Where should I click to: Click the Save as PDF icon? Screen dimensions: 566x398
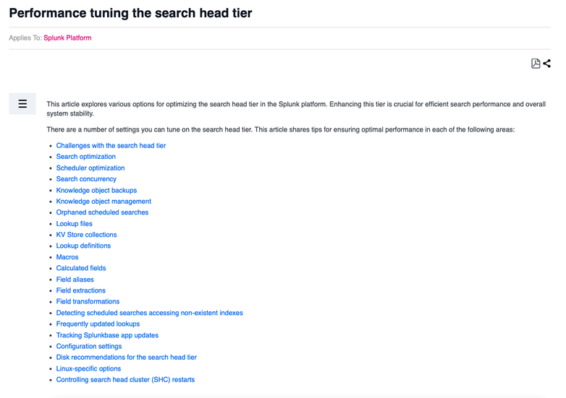click(x=536, y=64)
